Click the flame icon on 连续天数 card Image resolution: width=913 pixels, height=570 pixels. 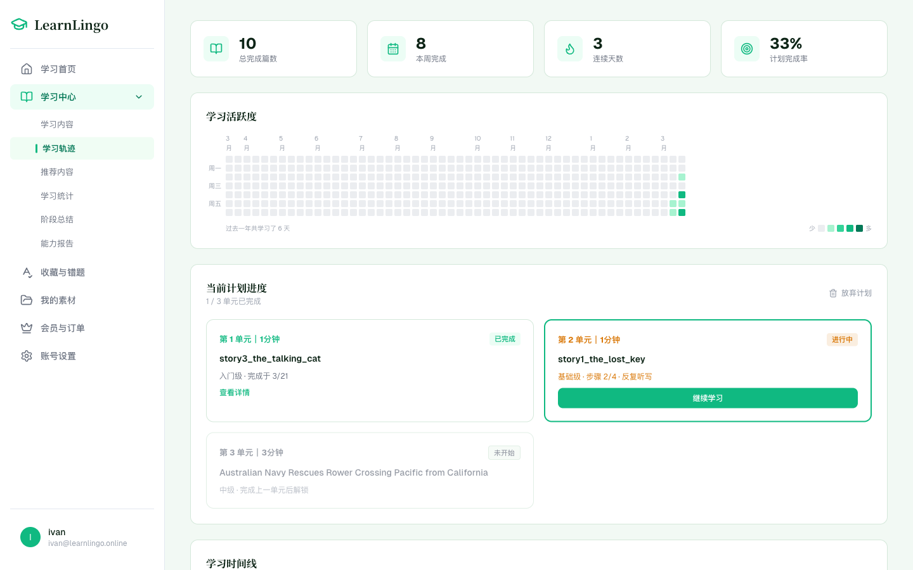[570, 49]
